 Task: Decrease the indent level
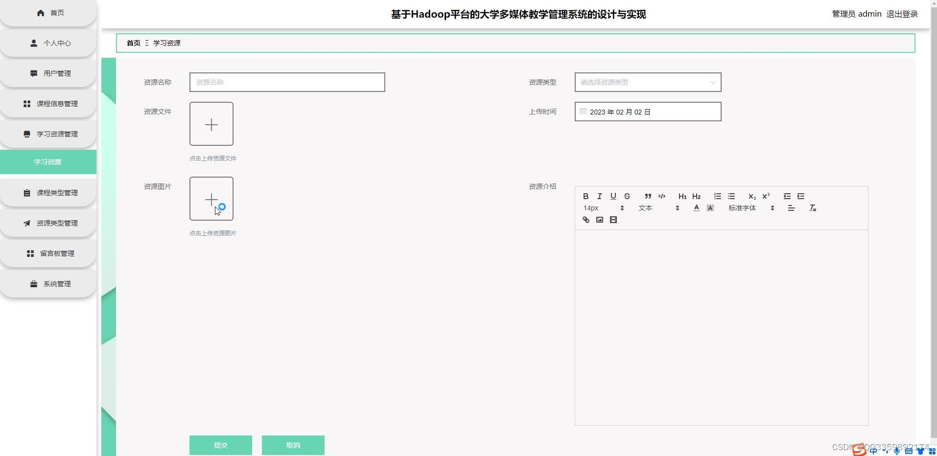click(x=787, y=196)
